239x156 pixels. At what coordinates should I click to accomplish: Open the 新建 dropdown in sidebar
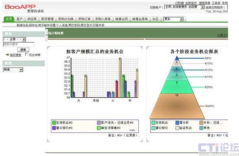coord(13,70)
